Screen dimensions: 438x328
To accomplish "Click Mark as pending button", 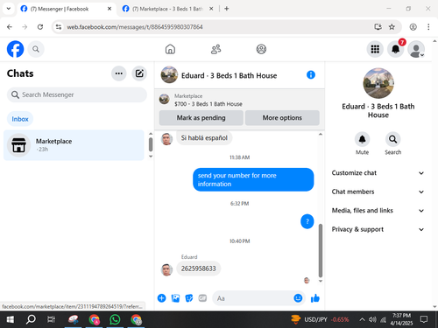I will tap(201, 118).
